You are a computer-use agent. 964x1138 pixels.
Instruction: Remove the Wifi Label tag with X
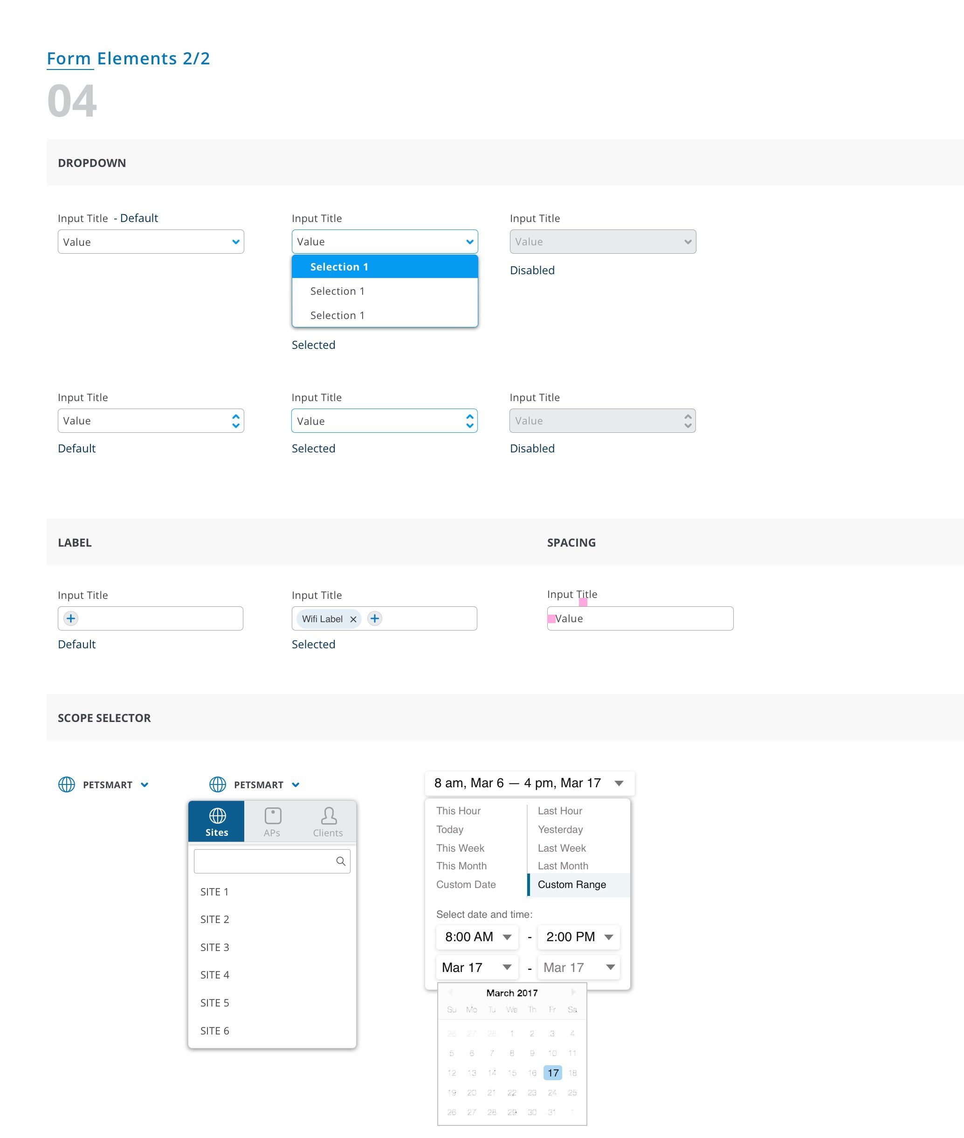click(353, 619)
